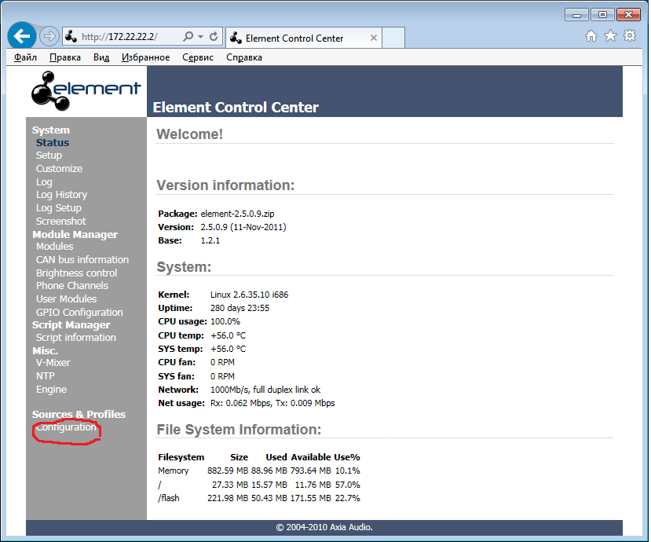Open the Setup link under System

pos(49,156)
